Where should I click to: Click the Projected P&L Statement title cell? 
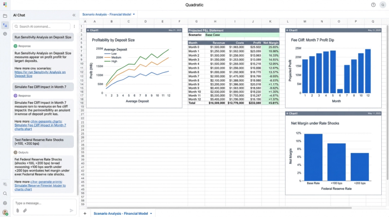233,31
